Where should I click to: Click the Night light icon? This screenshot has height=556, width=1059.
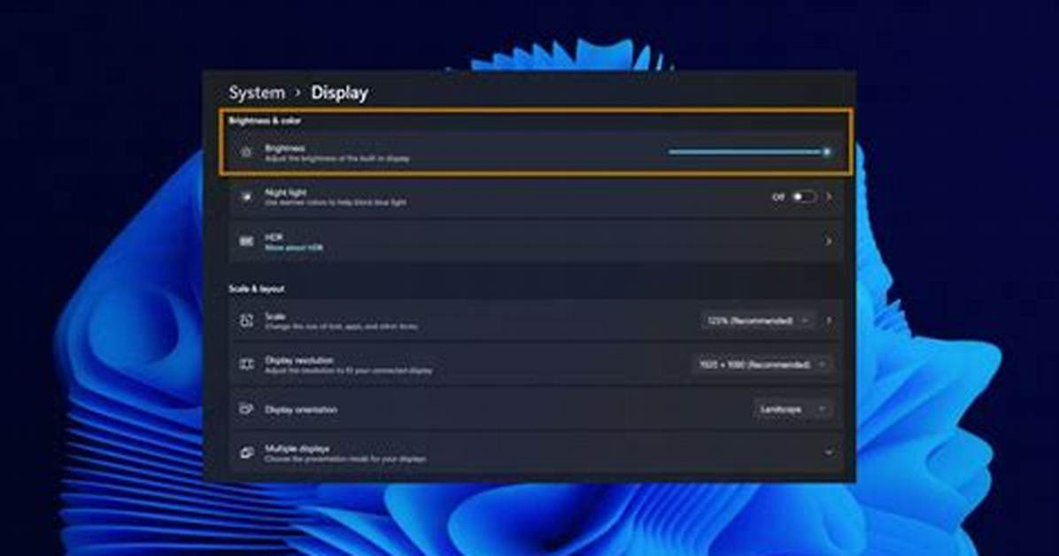(246, 197)
